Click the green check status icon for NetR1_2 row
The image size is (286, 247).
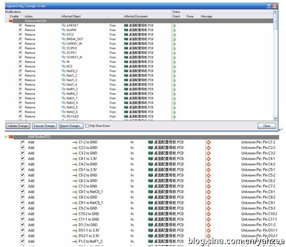pyautogui.click(x=174, y=89)
